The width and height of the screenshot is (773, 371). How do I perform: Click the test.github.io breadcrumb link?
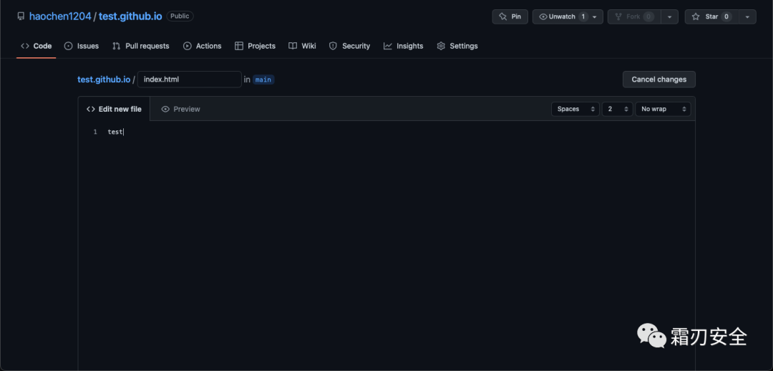pos(104,79)
